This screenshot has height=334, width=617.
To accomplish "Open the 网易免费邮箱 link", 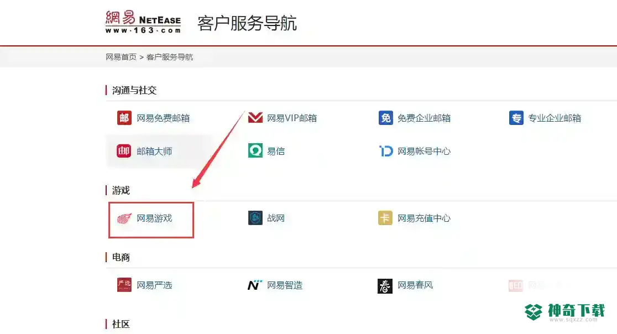I will (x=163, y=118).
